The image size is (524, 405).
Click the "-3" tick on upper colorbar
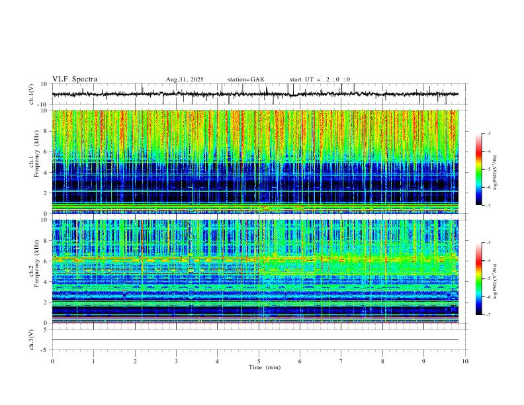coord(488,133)
